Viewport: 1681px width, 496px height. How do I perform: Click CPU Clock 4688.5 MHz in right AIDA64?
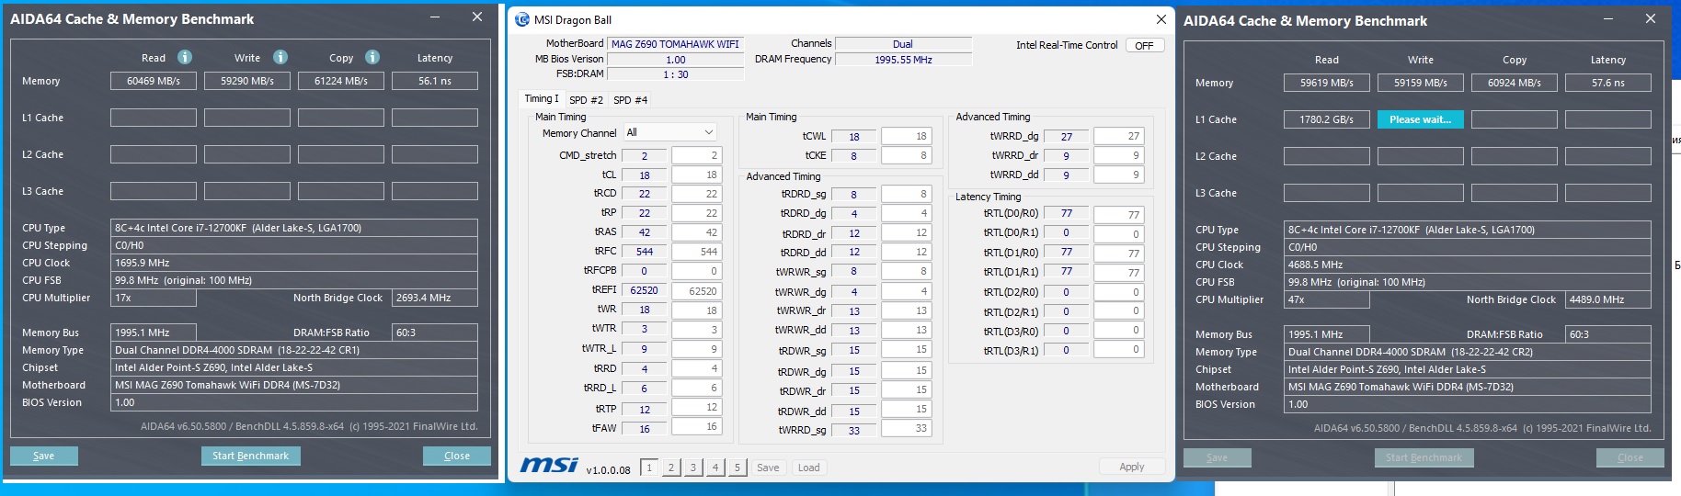point(1468,265)
